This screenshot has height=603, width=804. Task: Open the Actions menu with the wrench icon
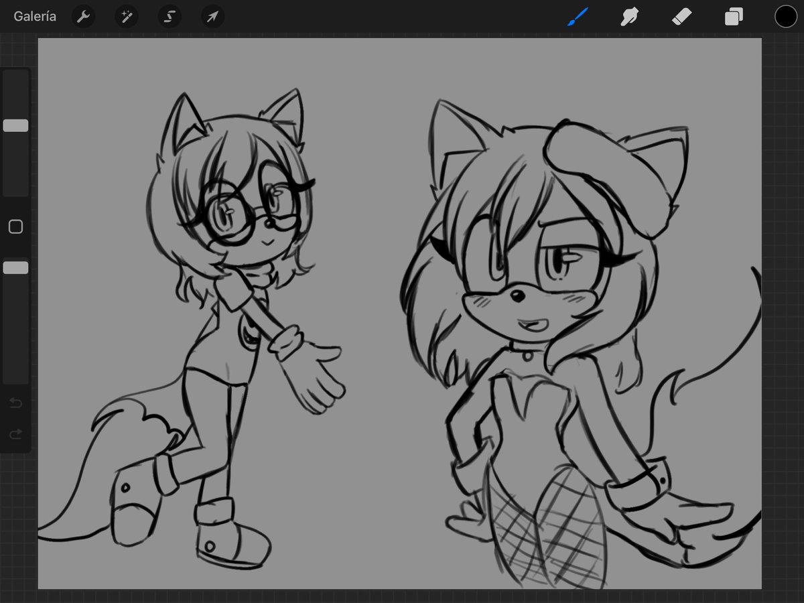[83, 16]
